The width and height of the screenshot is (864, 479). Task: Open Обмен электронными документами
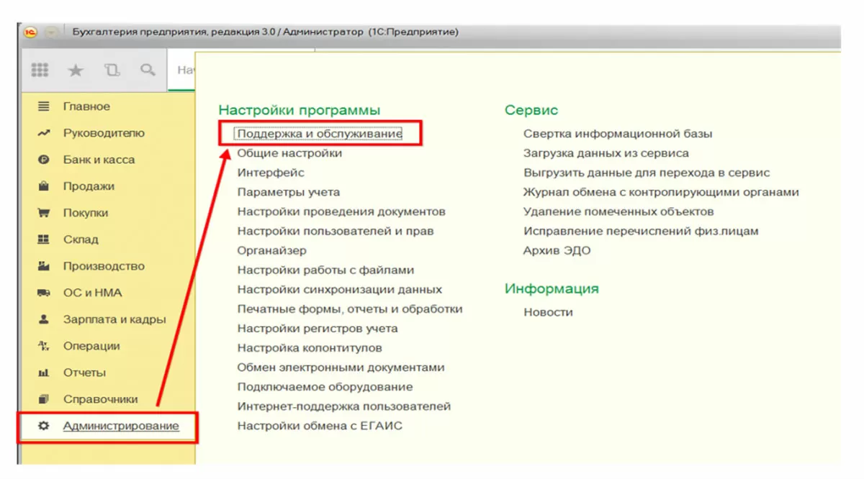(341, 367)
